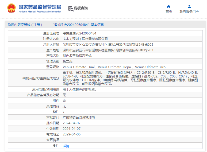Screen dimensions: 207x152
Task: Open 政务服务门户 text link
Action: click(189, 12)
